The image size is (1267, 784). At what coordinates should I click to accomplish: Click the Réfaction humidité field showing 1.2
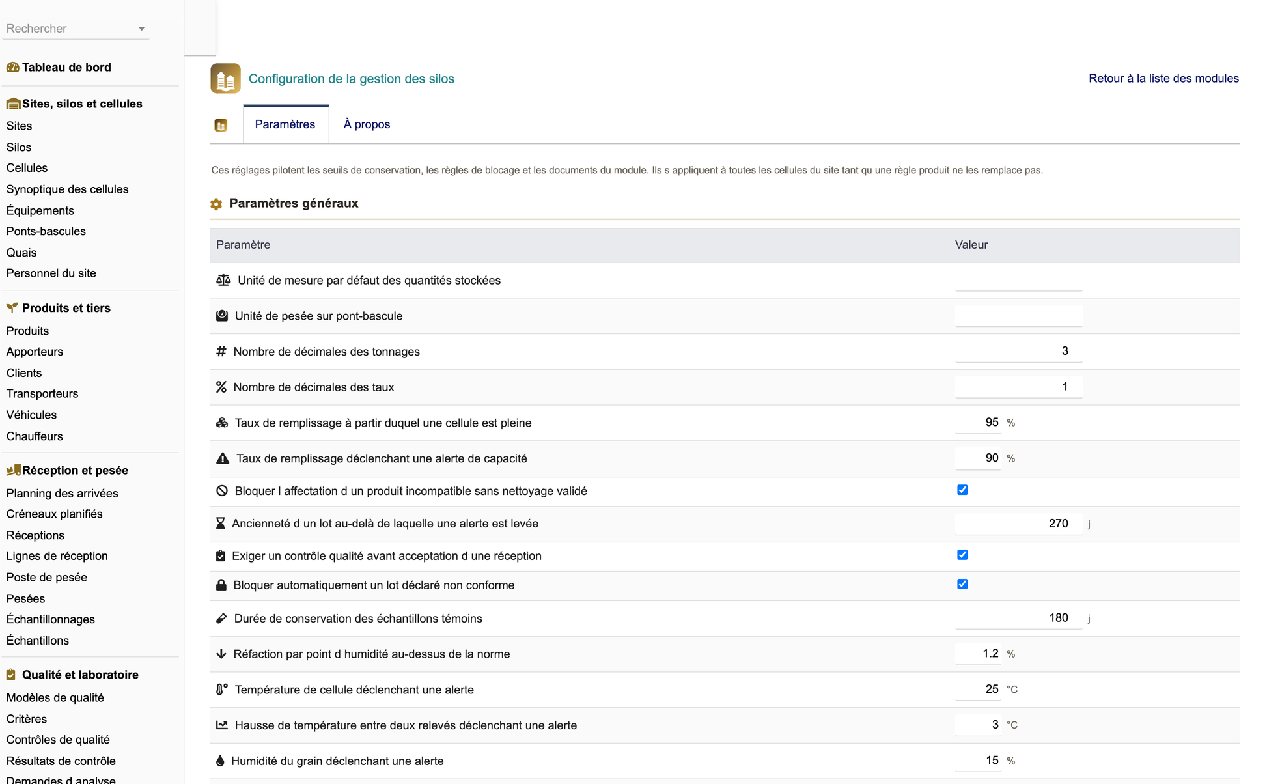(978, 654)
